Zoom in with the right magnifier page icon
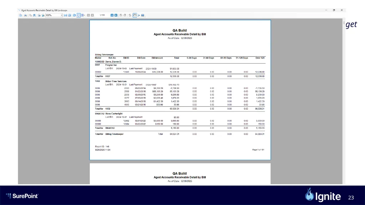This screenshot has height=205, width=365. click(x=43, y=15)
